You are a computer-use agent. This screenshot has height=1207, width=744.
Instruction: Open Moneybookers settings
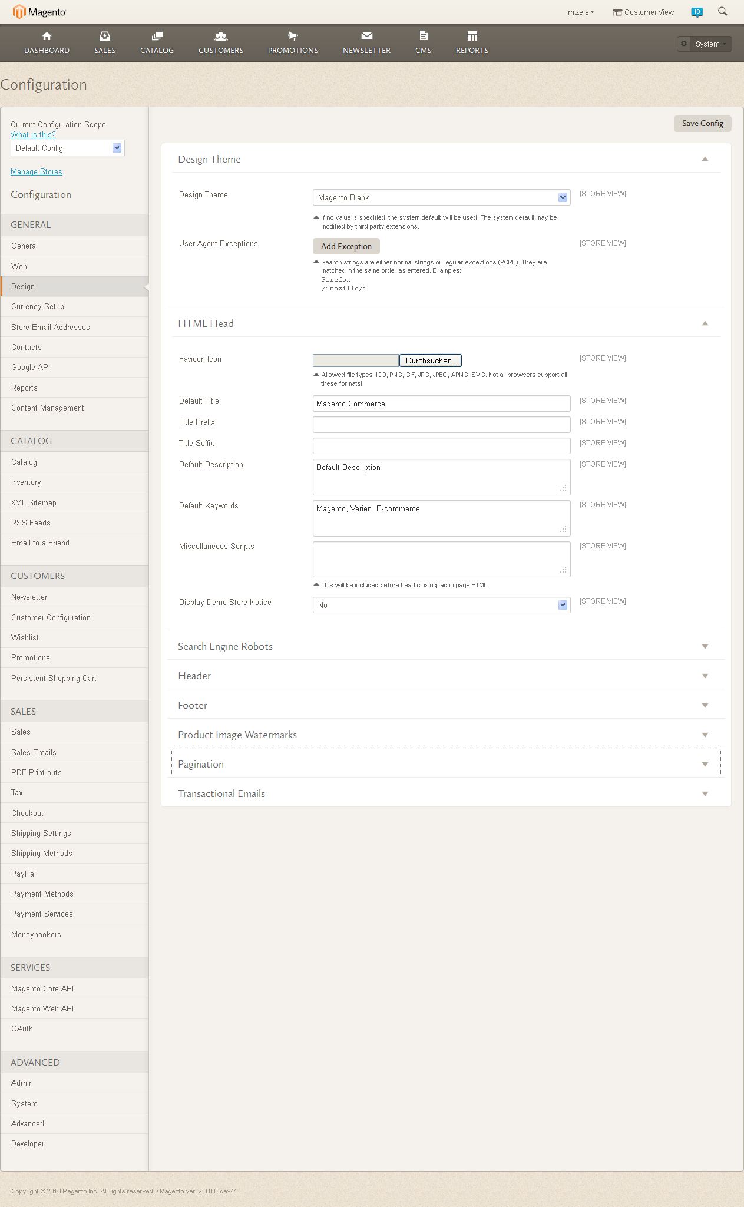[74, 934]
